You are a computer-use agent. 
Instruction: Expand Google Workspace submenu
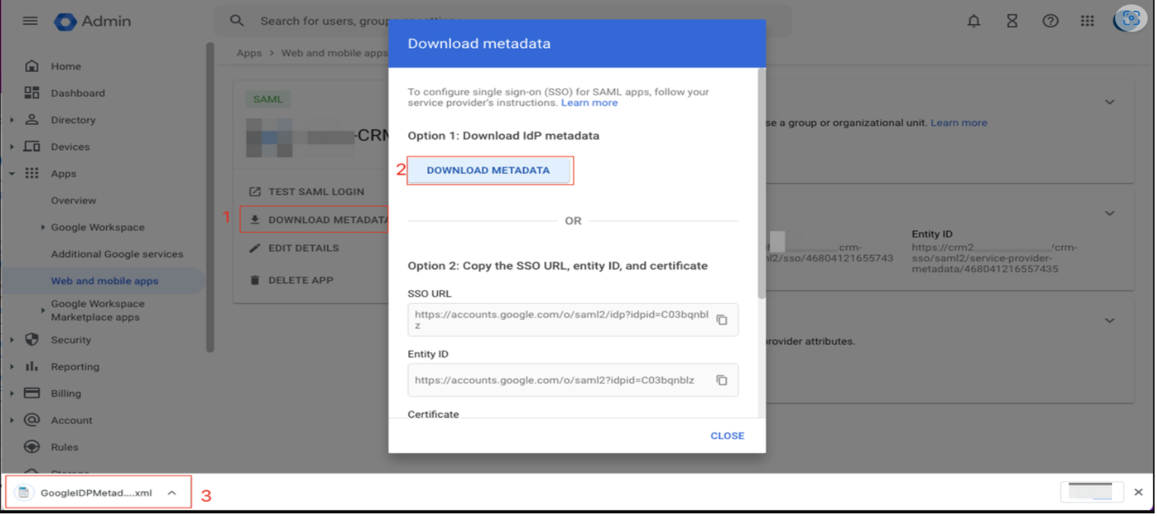42,227
